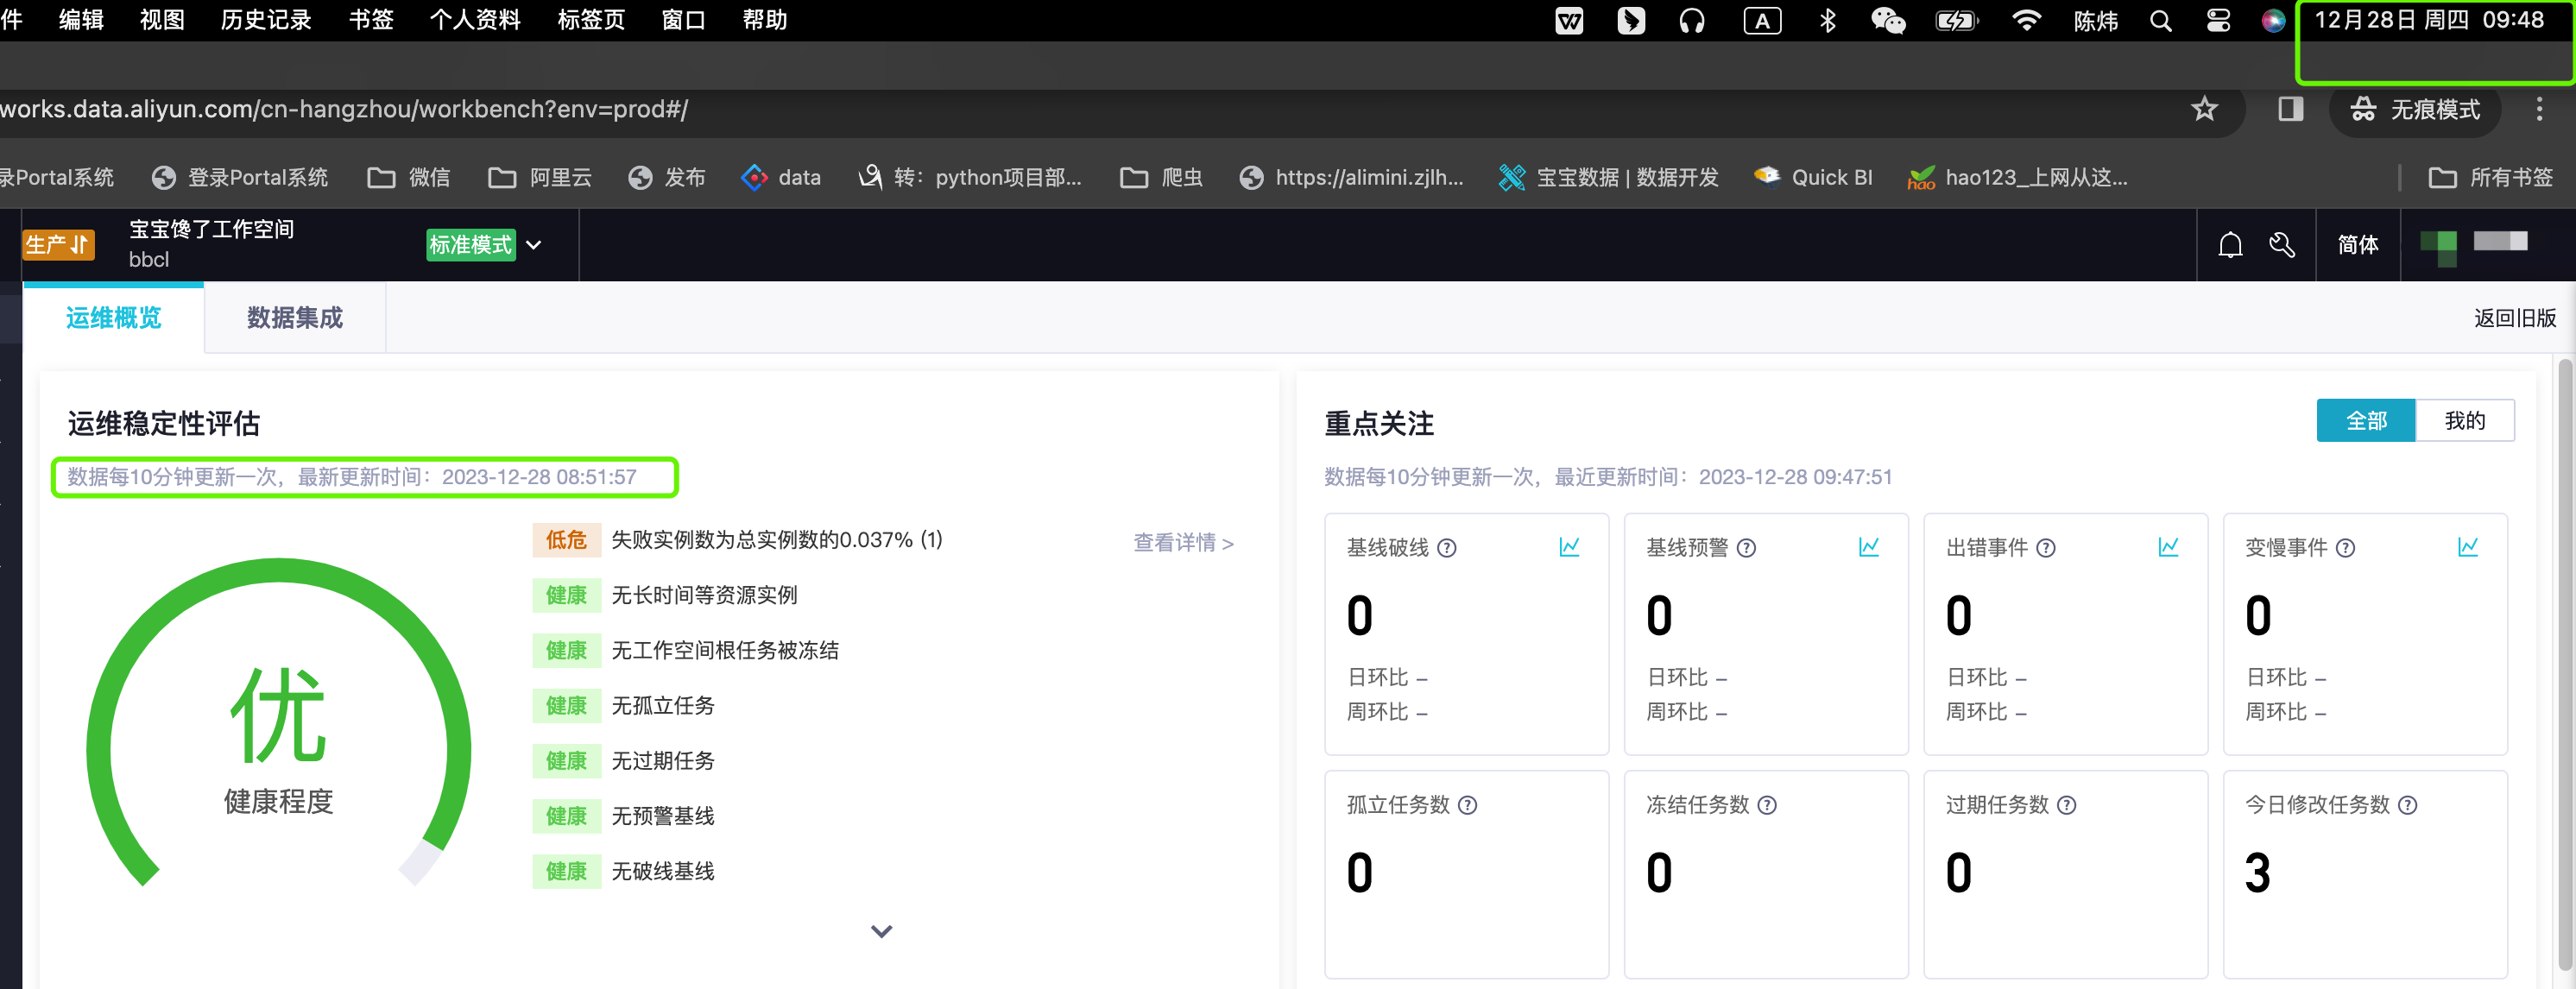The width and height of the screenshot is (2576, 989).
Task: Show help tooltip for 冻结任务数
Action: click(x=1767, y=805)
